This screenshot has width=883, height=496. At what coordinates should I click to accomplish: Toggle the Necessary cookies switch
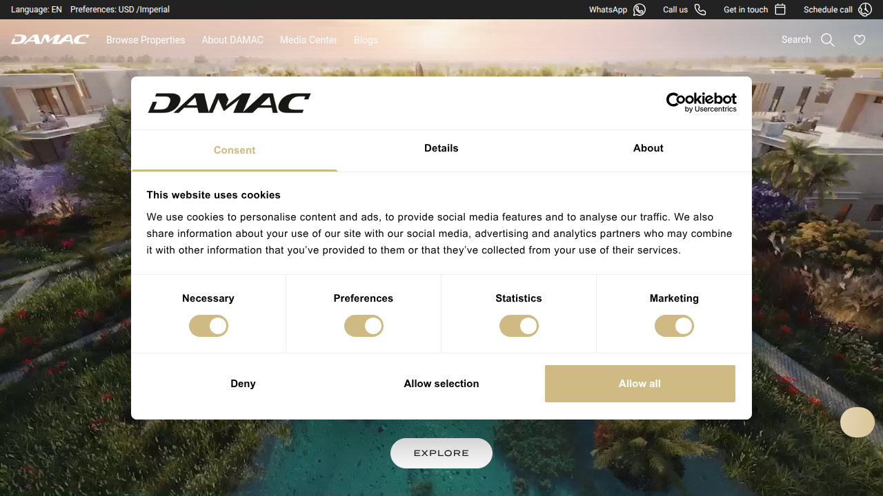pyautogui.click(x=208, y=326)
